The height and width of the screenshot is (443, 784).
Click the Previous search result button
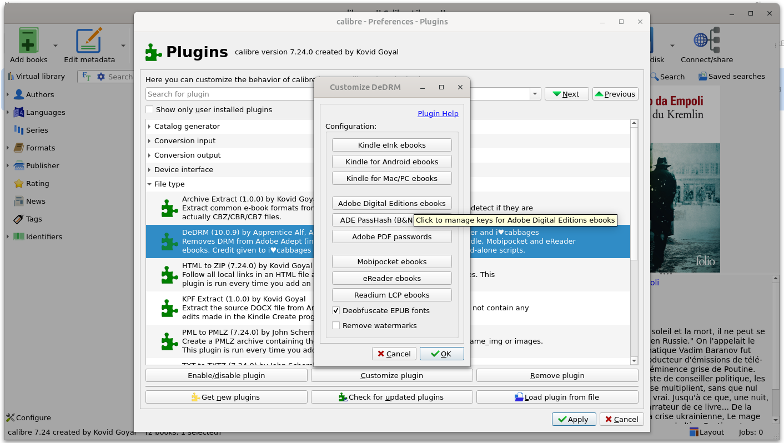tap(615, 94)
